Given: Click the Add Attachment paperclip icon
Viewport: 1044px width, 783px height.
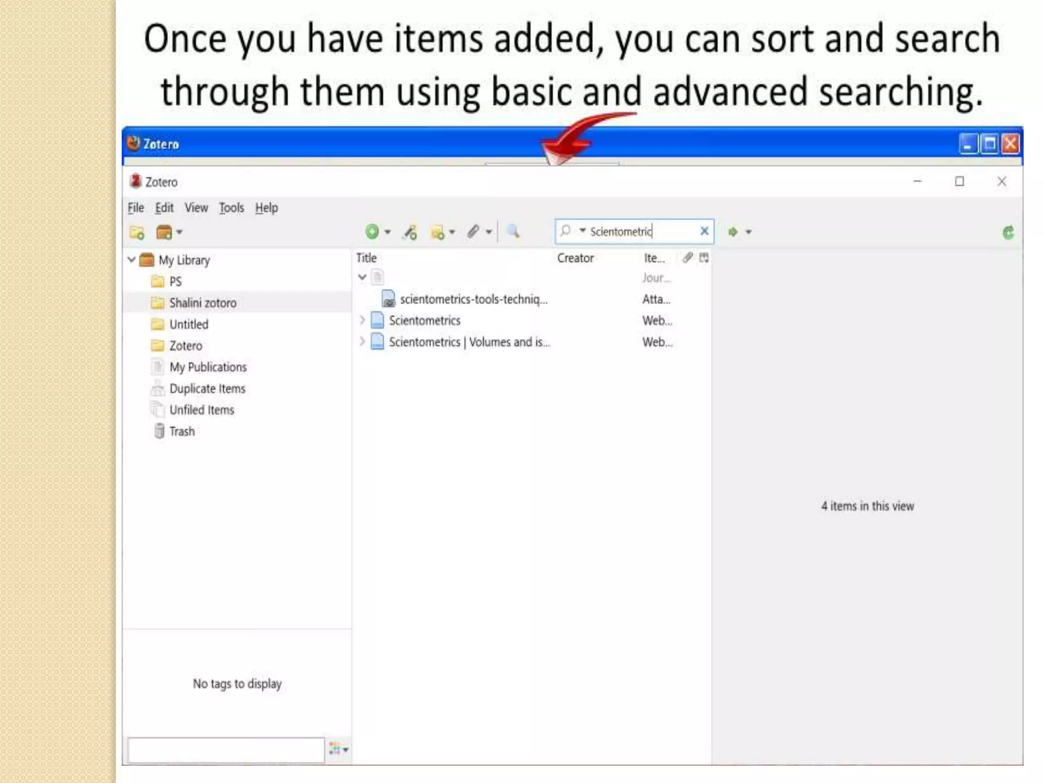Looking at the screenshot, I should 474,232.
